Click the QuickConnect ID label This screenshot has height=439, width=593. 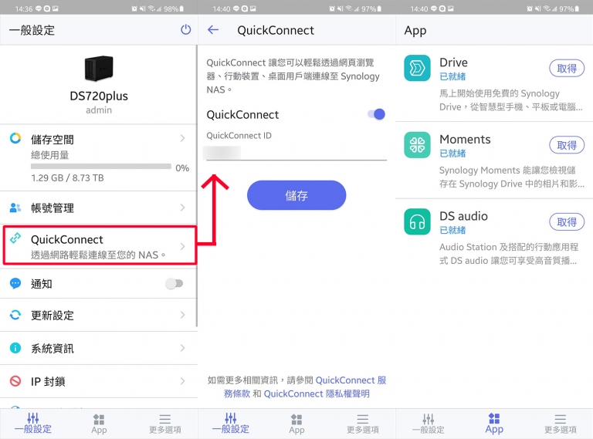pyautogui.click(x=239, y=136)
